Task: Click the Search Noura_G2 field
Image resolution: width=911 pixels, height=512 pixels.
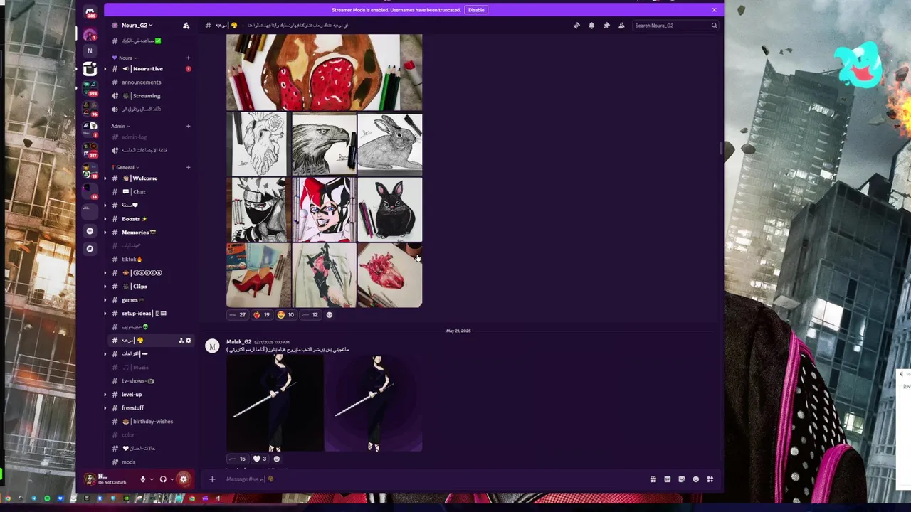Action: (x=675, y=26)
